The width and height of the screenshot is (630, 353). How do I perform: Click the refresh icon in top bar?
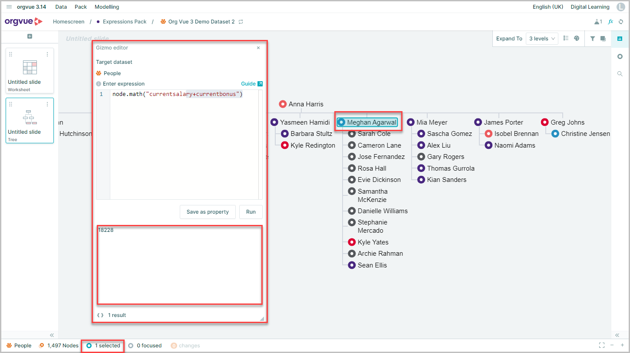click(621, 22)
